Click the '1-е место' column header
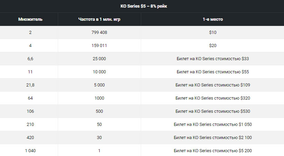284x156 pixels. coord(212,19)
